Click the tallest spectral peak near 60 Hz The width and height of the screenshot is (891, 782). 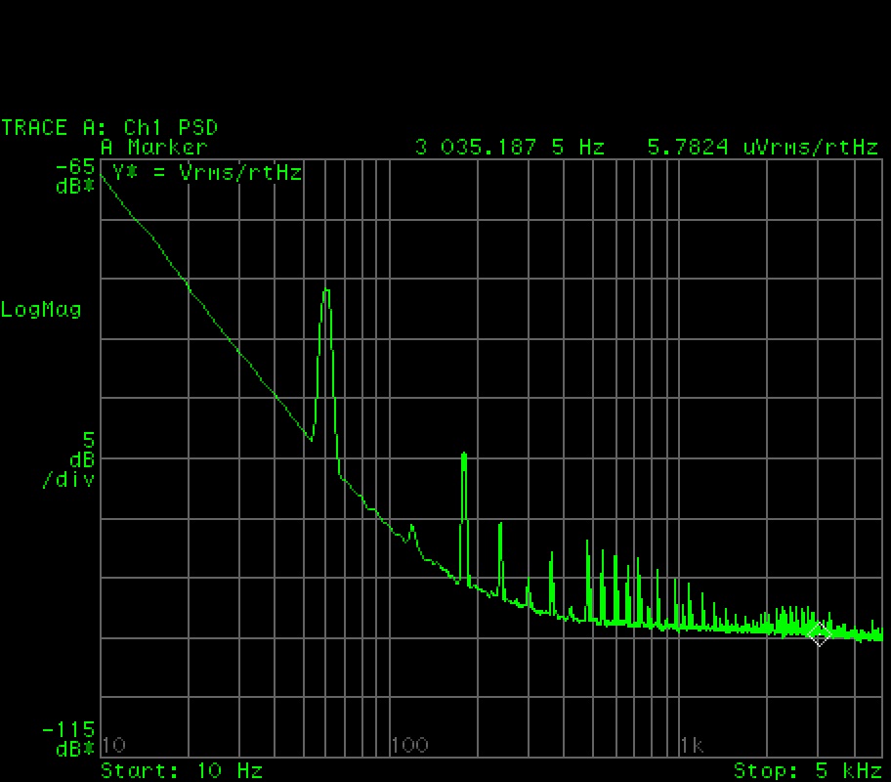(x=326, y=291)
